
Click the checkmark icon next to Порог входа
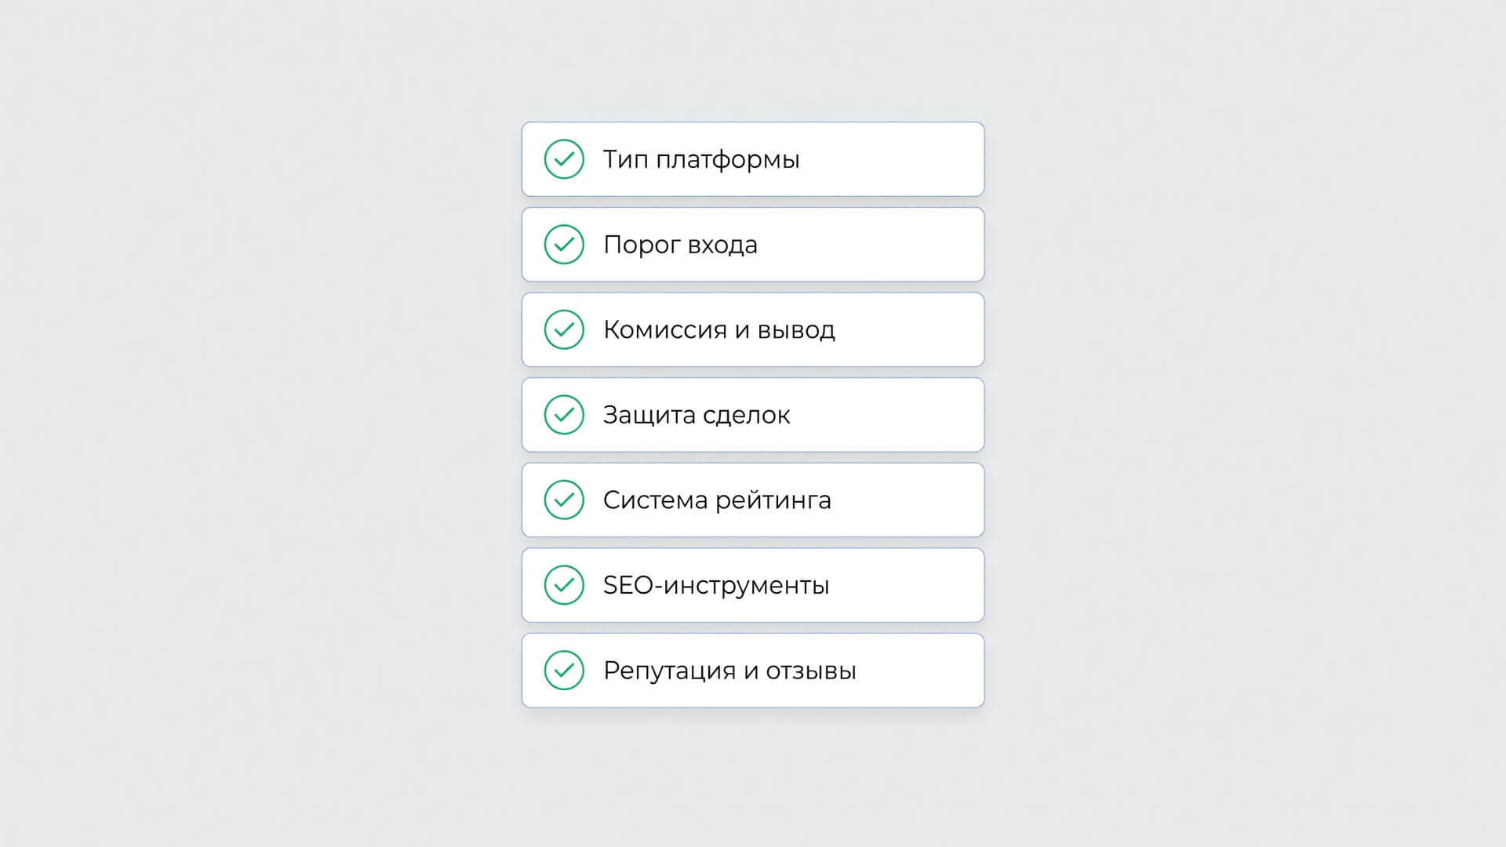(x=564, y=245)
